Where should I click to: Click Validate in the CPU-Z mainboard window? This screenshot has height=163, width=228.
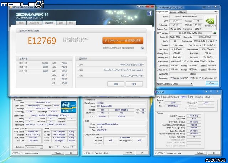(129, 153)
